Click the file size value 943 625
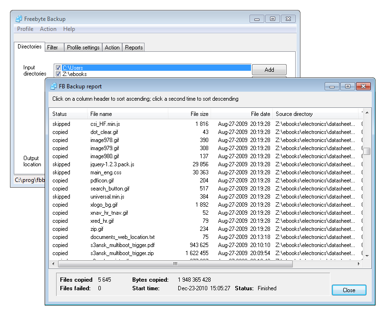This screenshot has width=386, height=314. [x=199, y=245]
